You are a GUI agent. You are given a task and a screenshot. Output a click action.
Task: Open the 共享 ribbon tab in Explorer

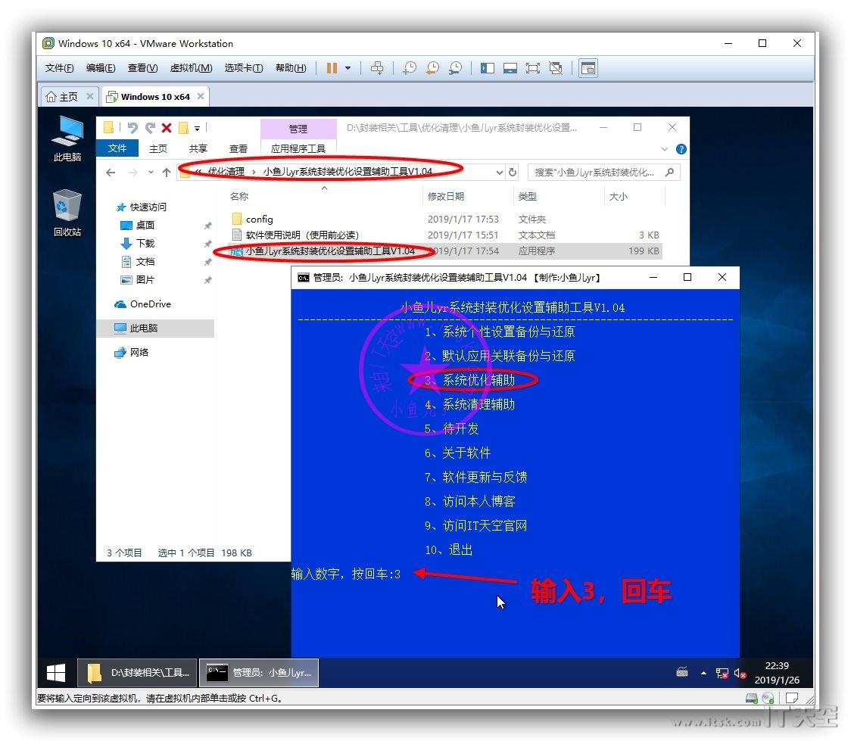[x=198, y=148]
